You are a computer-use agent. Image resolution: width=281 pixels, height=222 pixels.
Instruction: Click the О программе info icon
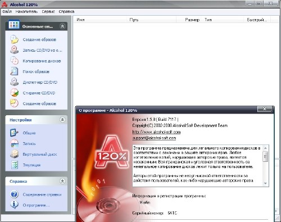pyautogui.click(x=14, y=205)
